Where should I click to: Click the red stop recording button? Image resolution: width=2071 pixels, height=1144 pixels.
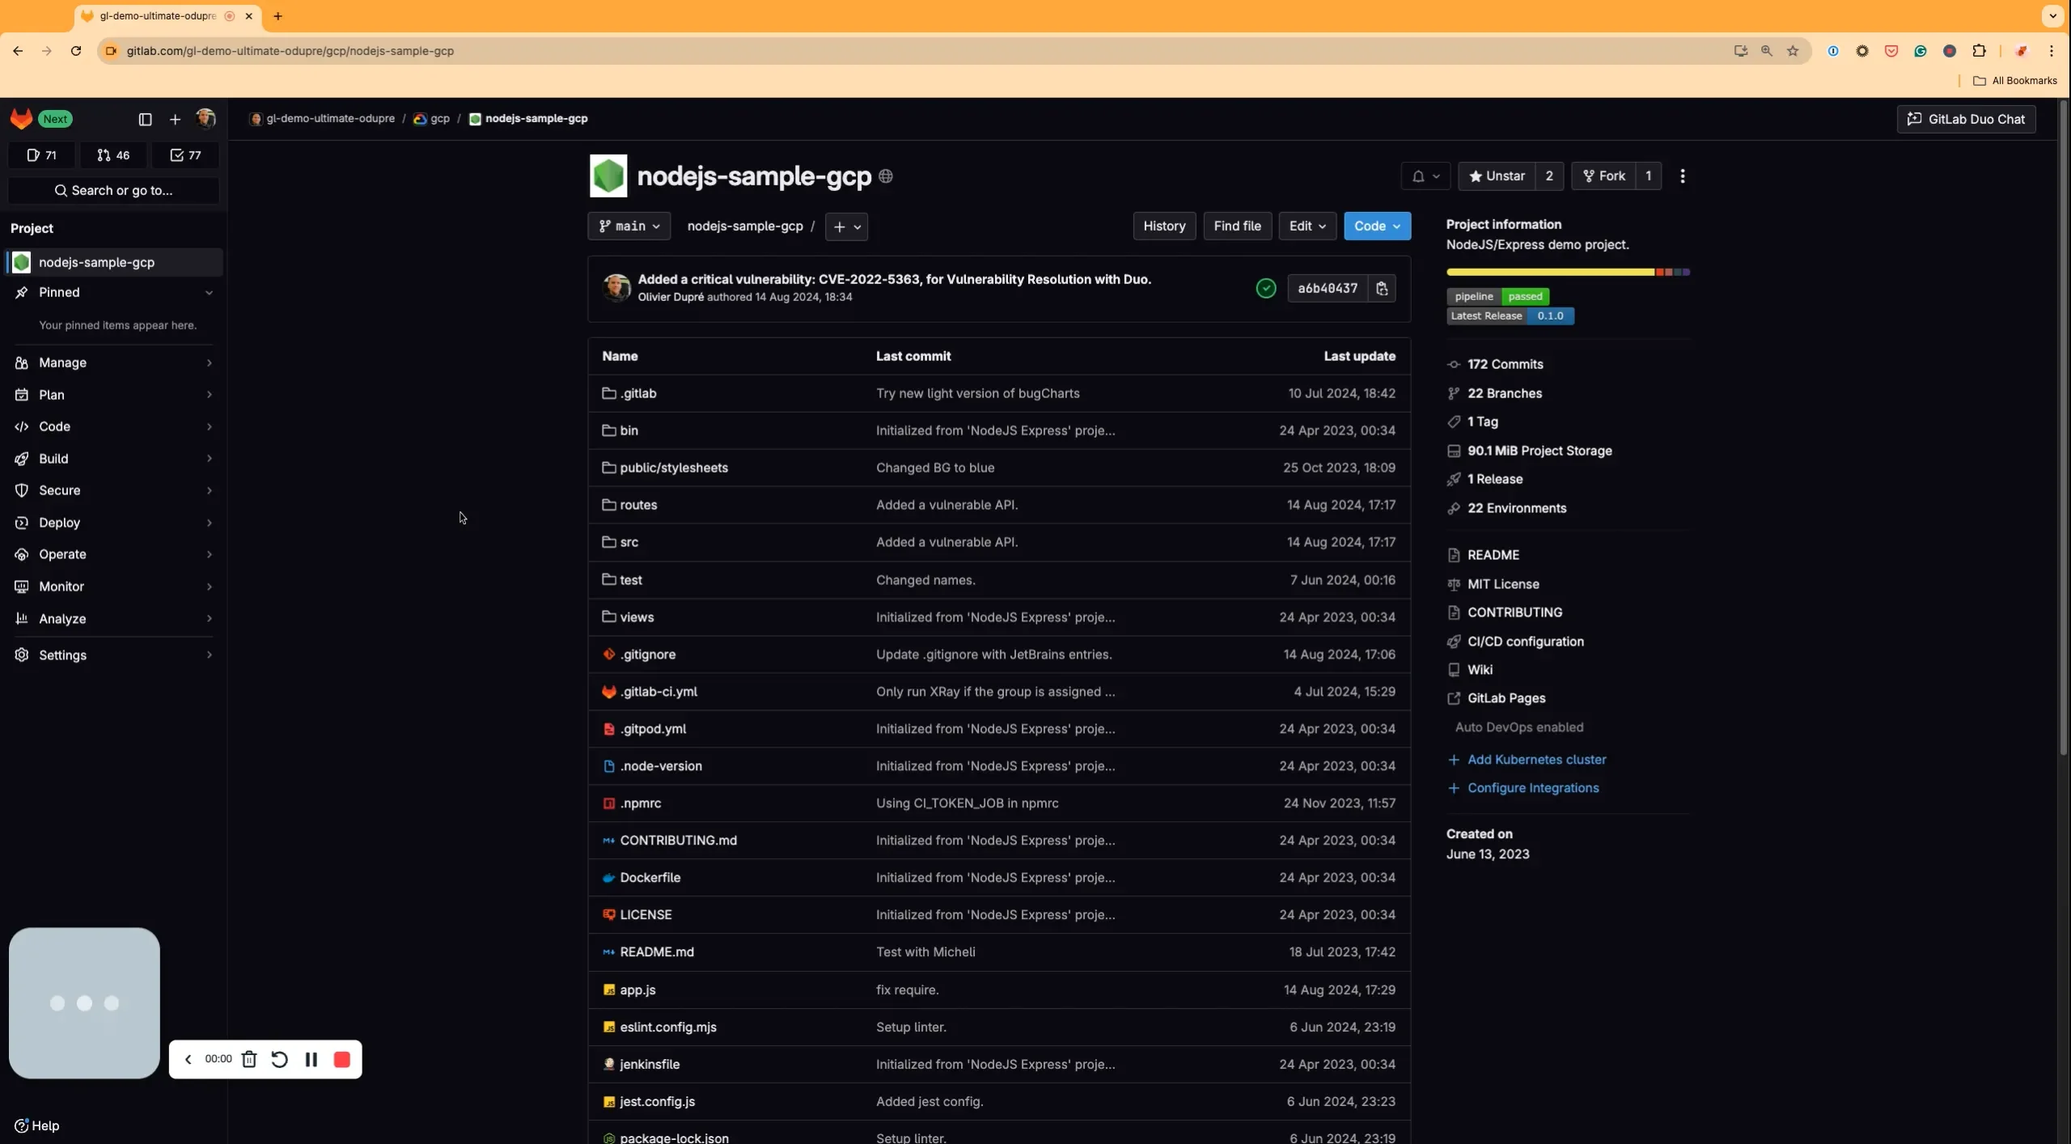point(341,1059)
